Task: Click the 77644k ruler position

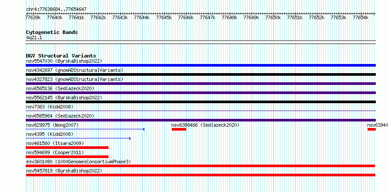Action: [142, 17]
